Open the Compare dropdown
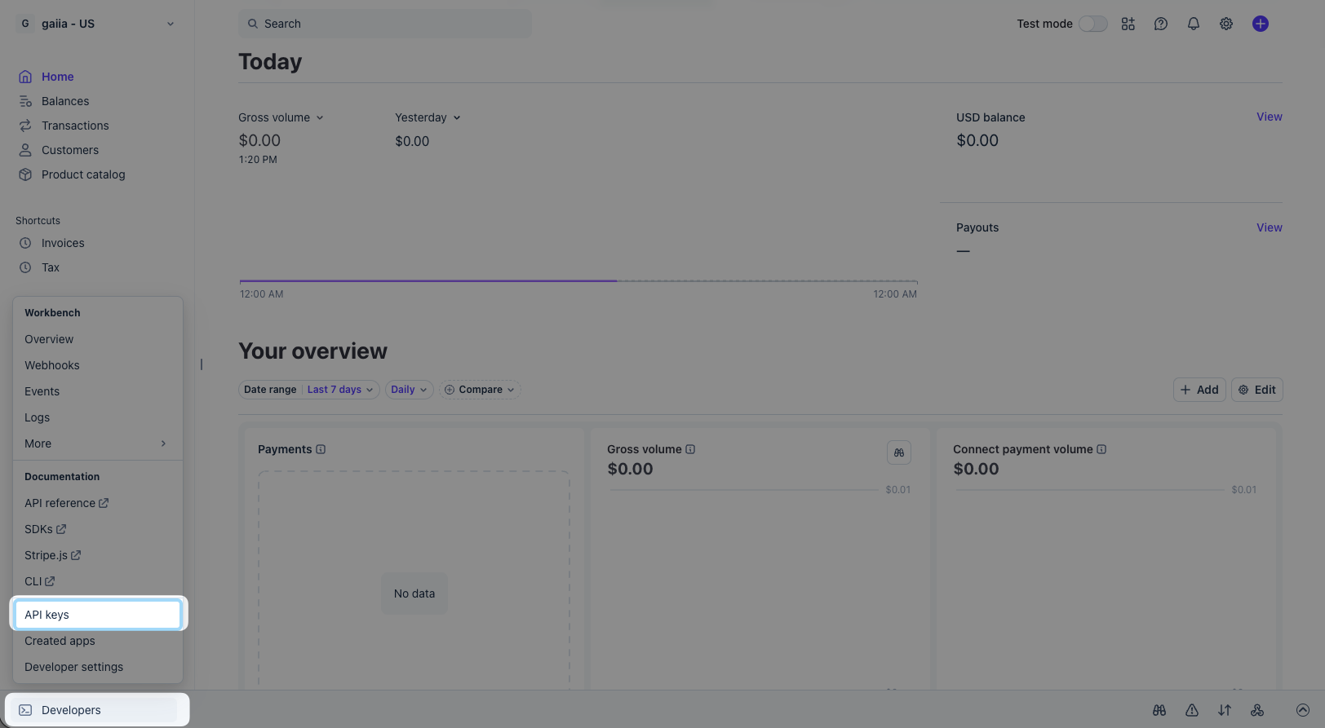This screenshot has width=1325, height=728. tap(480, 390)
